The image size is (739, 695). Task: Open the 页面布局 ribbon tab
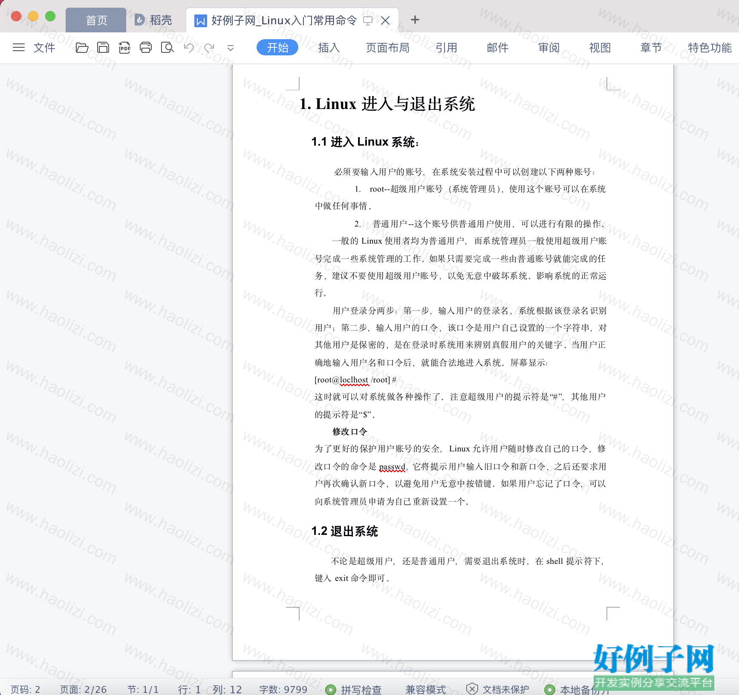(388, 48)
